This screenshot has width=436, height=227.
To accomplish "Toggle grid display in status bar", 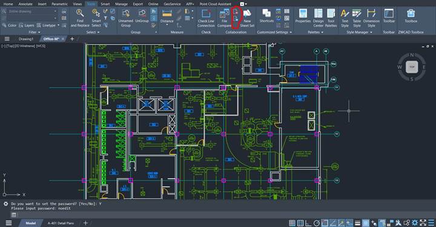I will coord(292,223).
